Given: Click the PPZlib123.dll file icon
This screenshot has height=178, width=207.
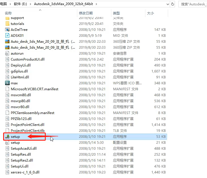Looking at the screenshot, I should pyautogui.click(x=7, y=119).
